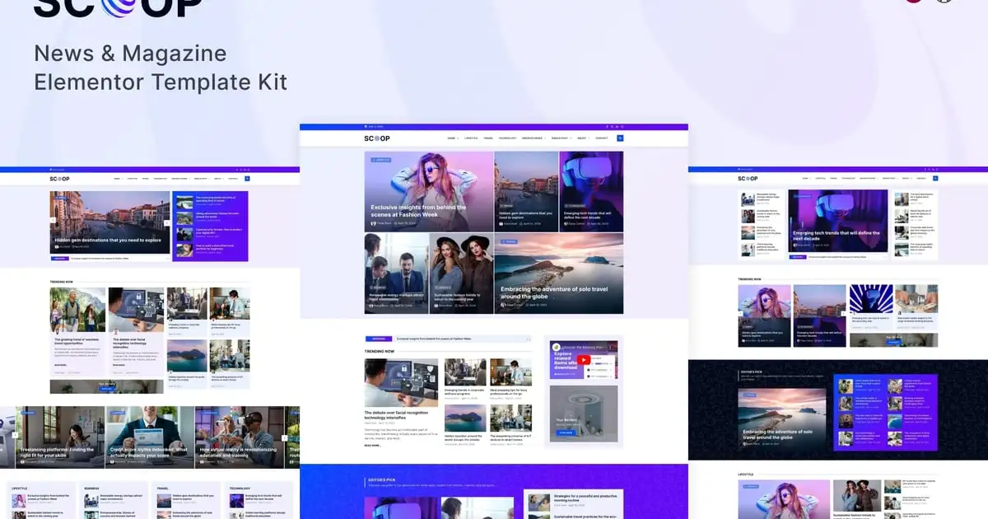Viewport: 988px width, 519px height.
Task: Click LIFESTYLE category box heading in left preview
Action: click(x=19, y=489)
